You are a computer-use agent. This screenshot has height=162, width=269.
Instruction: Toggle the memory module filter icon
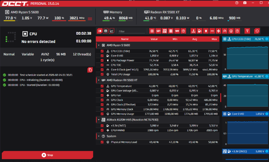(x=177, y=31)
